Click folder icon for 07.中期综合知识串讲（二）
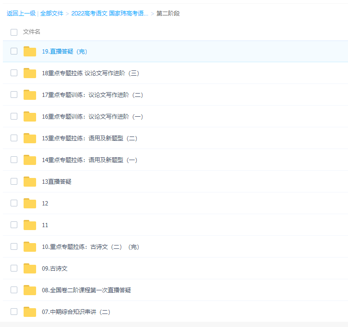 30,312
